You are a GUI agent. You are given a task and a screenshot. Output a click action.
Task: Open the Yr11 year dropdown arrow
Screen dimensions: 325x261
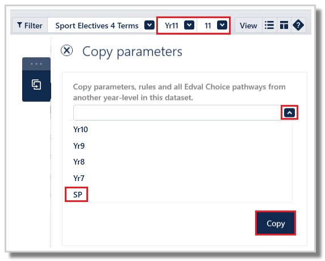tap(189, 26)
